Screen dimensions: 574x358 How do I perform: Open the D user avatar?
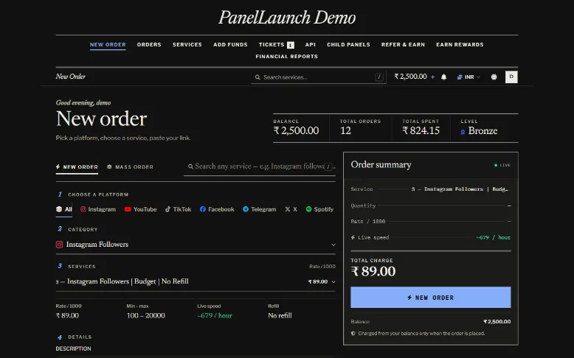click(x=511, y=77)
